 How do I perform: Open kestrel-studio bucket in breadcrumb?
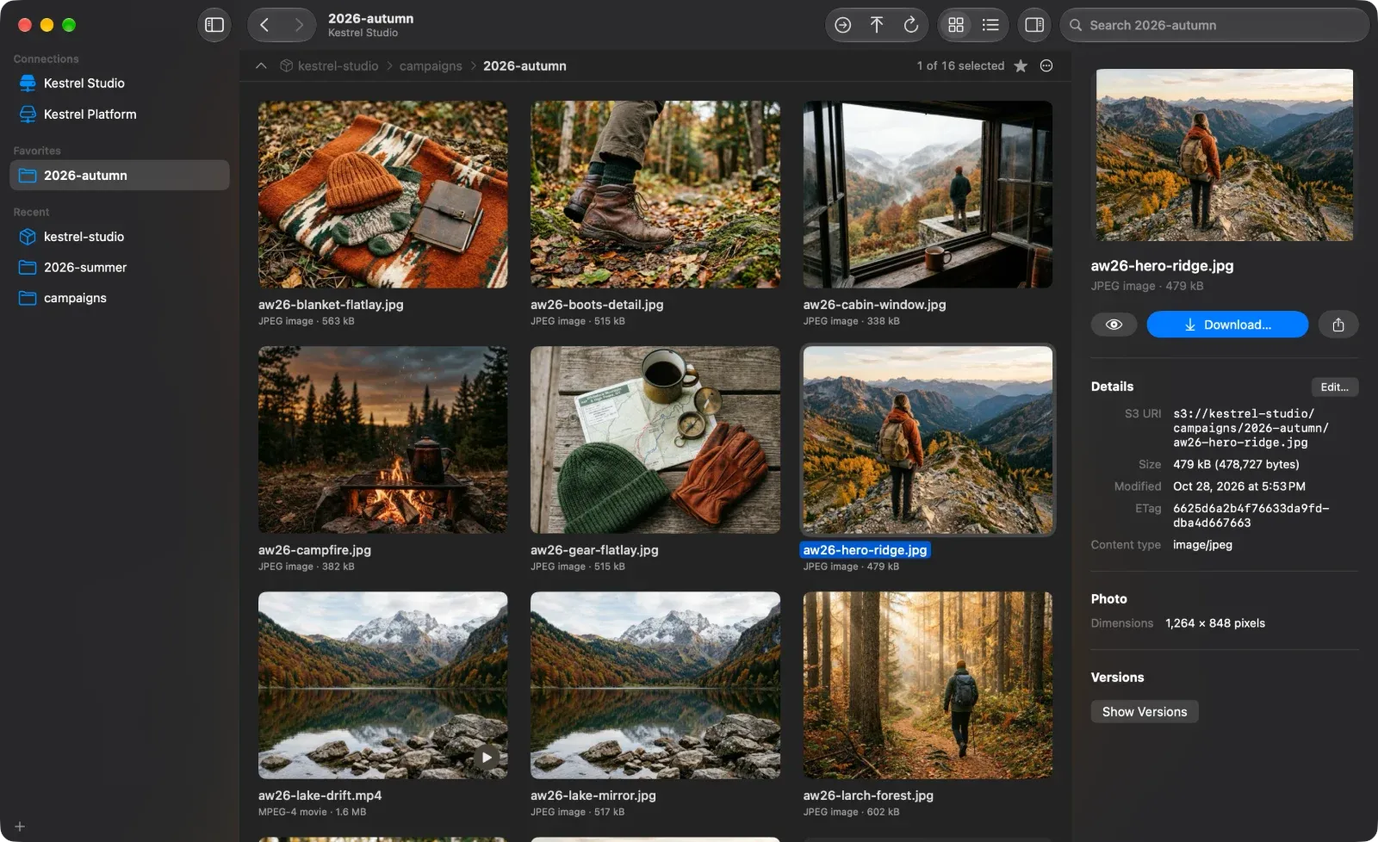pyautogui.click(x=329, y=66)
